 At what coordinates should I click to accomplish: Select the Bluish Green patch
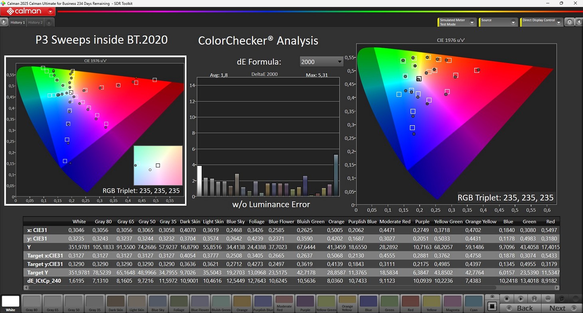pyautogui.click(x=221, y=303)
